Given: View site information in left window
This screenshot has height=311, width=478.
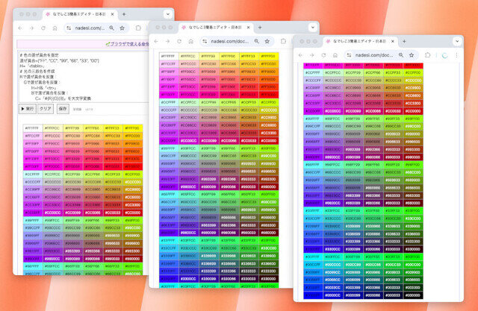Looking at the screenshot, I should (x=69, y=28).
